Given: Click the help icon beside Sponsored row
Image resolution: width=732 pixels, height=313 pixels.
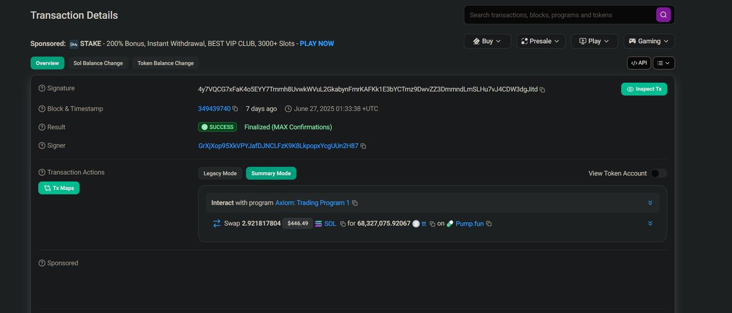Looking at the screenshot, I should [x=42, y=263].
